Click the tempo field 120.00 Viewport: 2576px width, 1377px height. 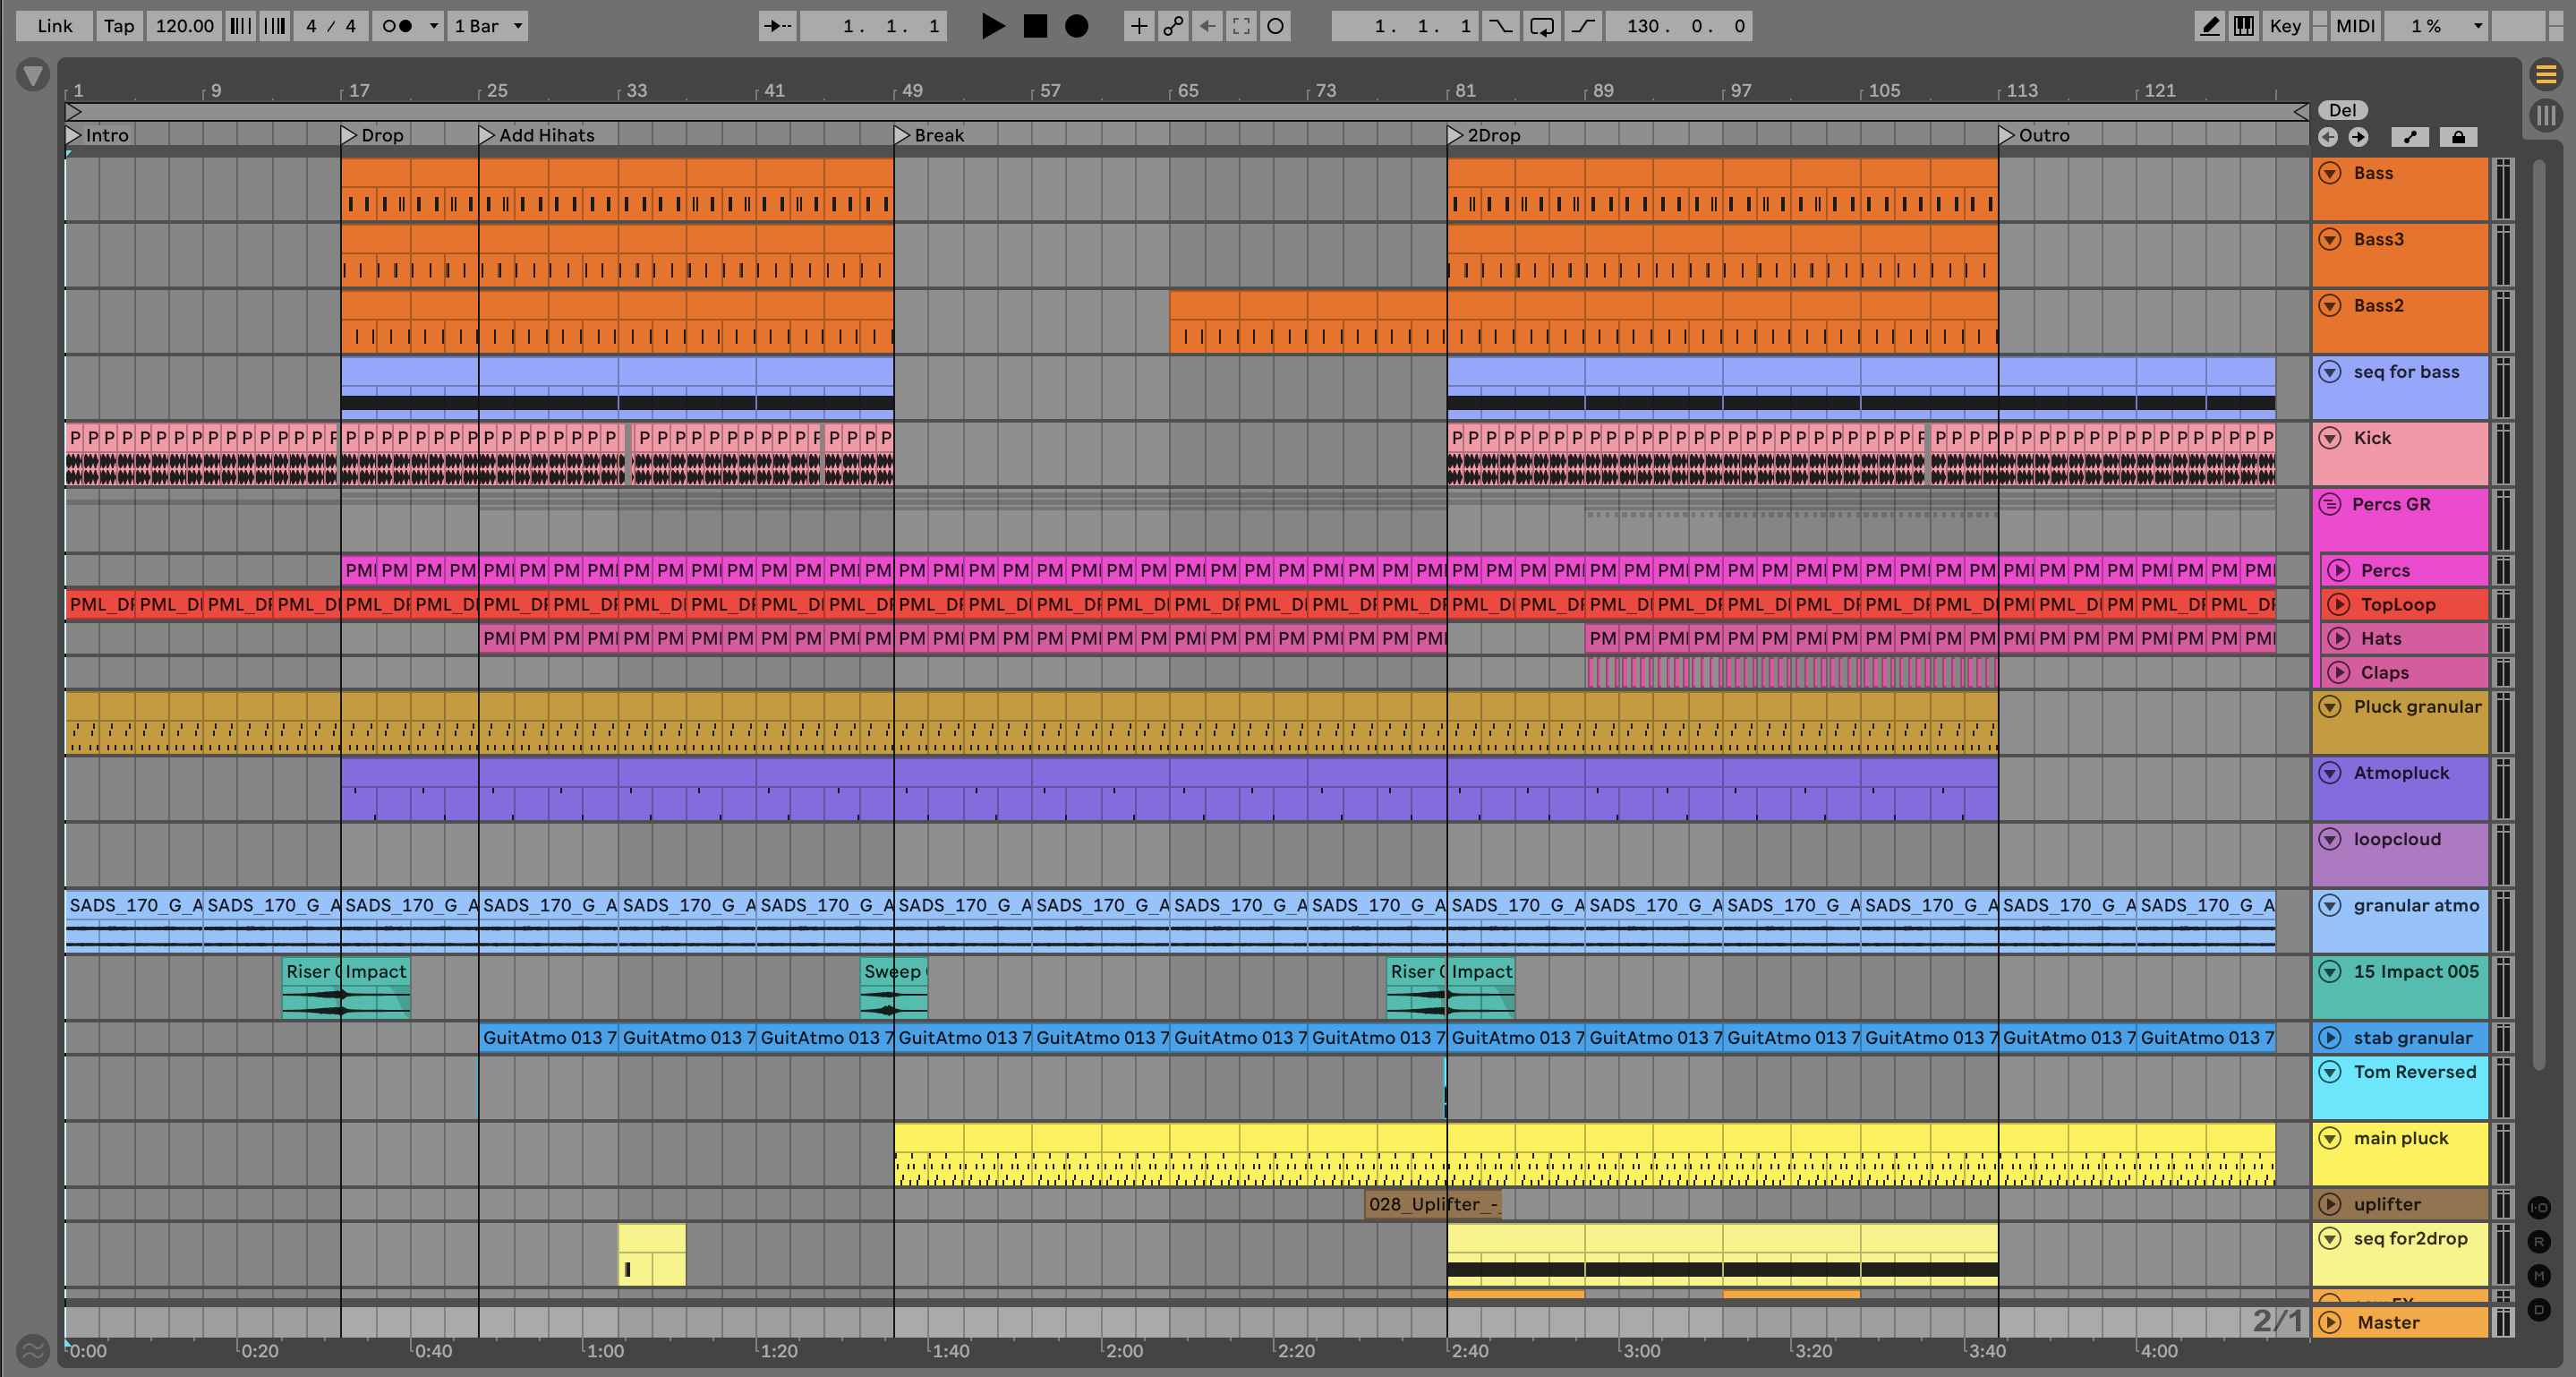[184, 26]
